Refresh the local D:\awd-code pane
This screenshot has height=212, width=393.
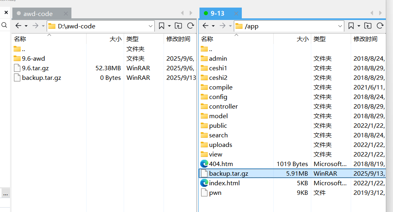click(x=191, y=26)
